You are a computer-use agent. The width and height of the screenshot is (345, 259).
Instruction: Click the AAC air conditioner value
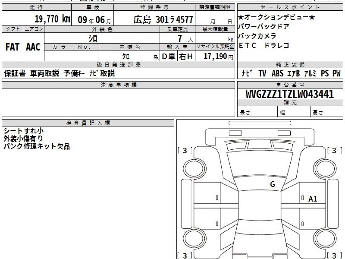(33, 47)
